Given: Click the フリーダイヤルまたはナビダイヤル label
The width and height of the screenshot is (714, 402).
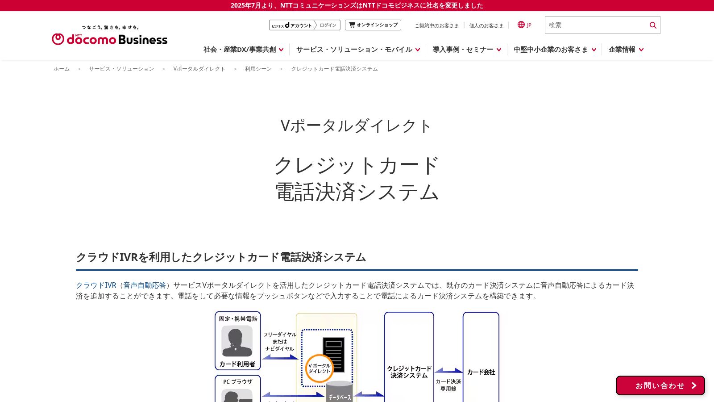Looking at the screenshot, I should [x=279, y=342].
